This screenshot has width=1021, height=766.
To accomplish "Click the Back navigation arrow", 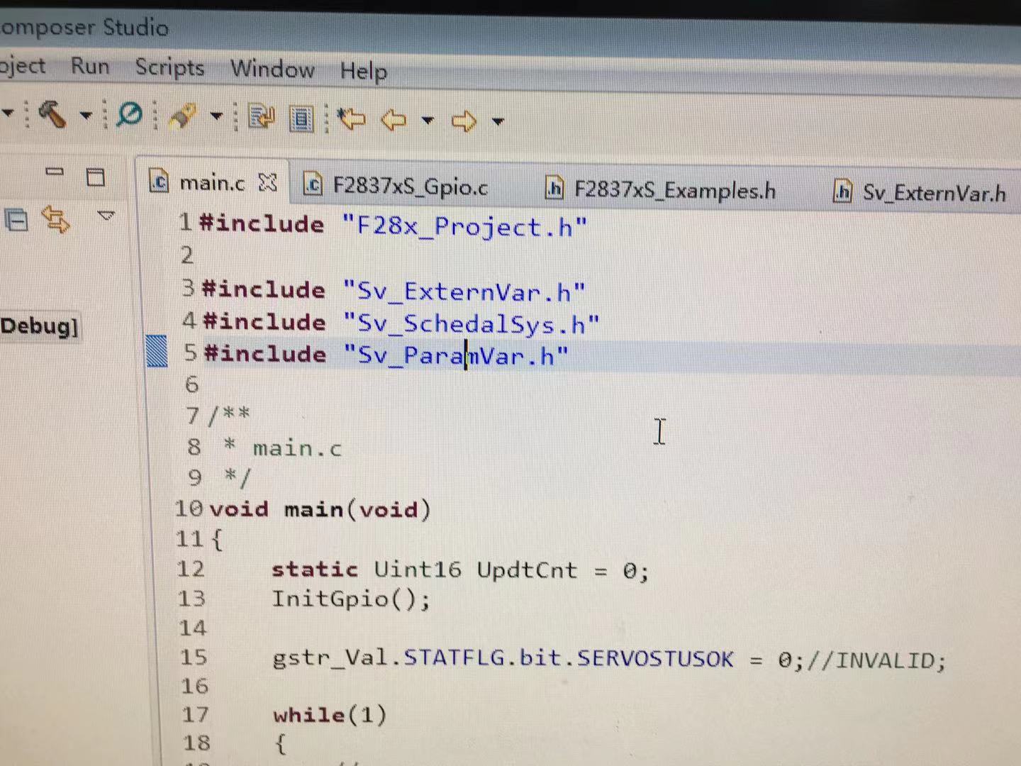I will [394, 120].
